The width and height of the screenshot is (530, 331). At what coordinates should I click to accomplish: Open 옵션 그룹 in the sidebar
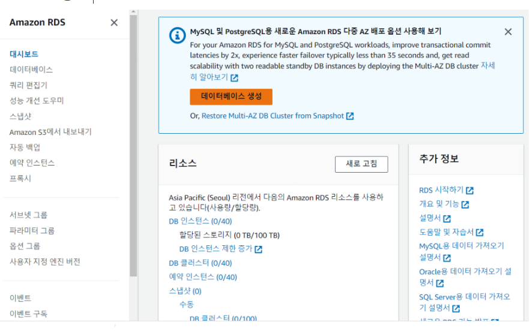point(25,246)
